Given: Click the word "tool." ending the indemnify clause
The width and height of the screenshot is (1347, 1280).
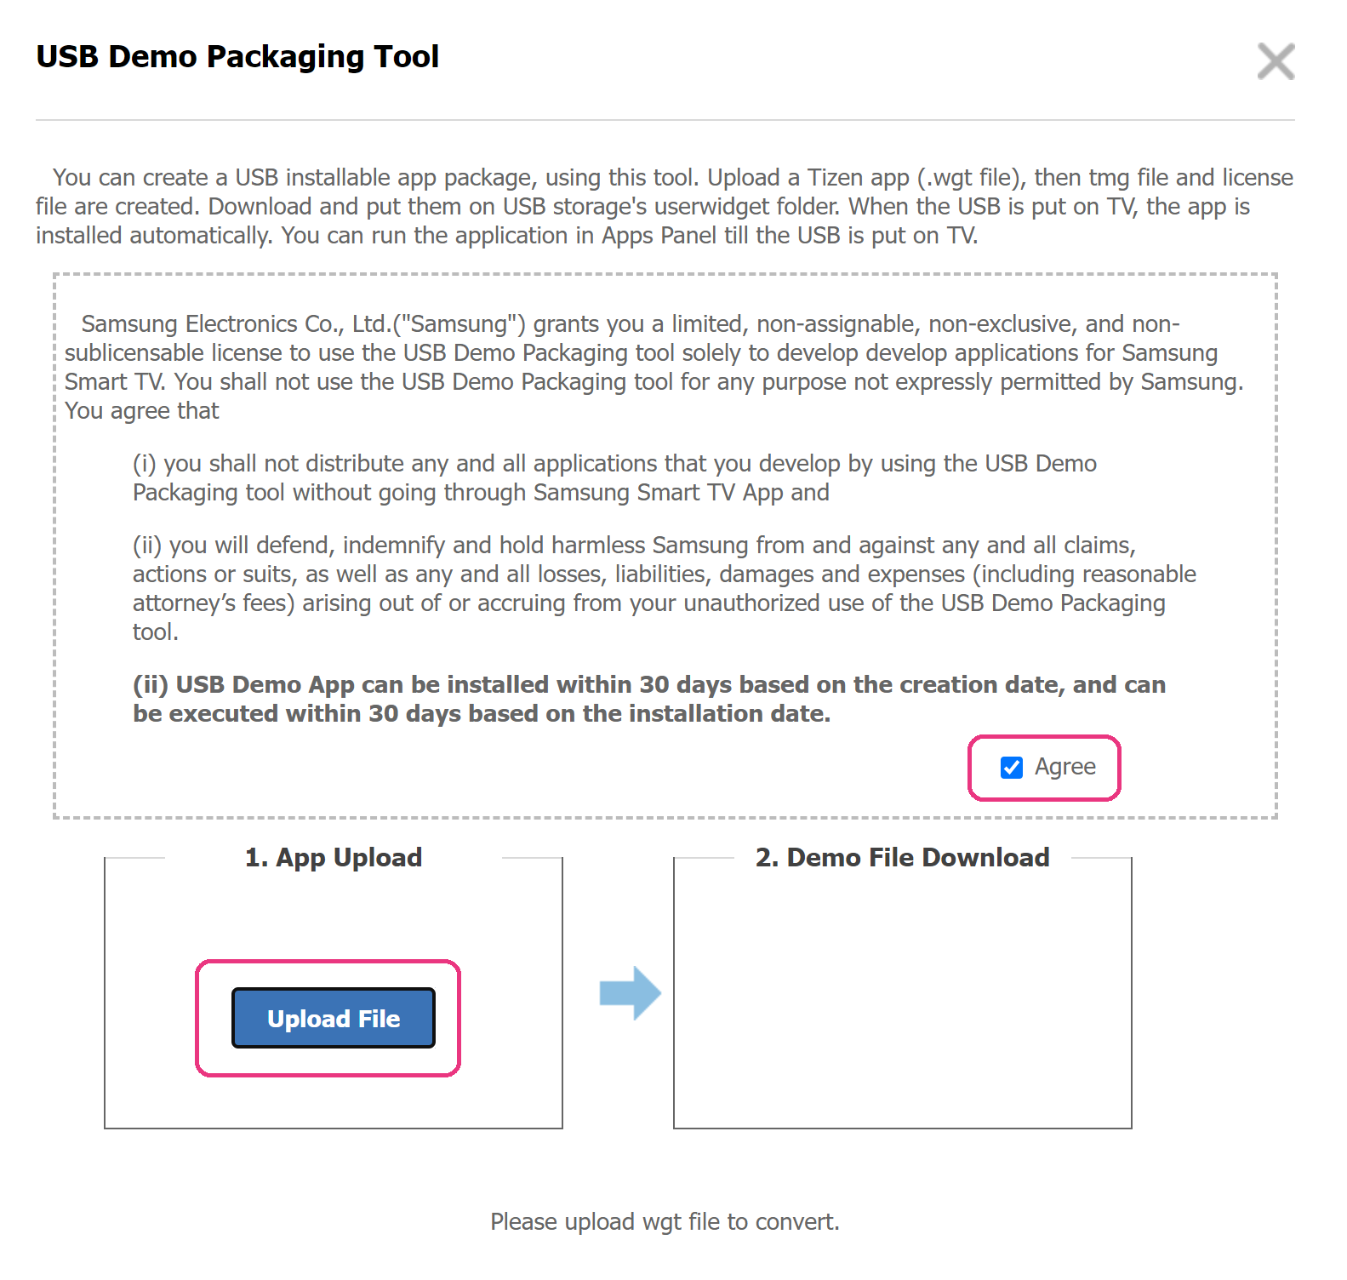Looking at the screenshot, I should [156, 632].
